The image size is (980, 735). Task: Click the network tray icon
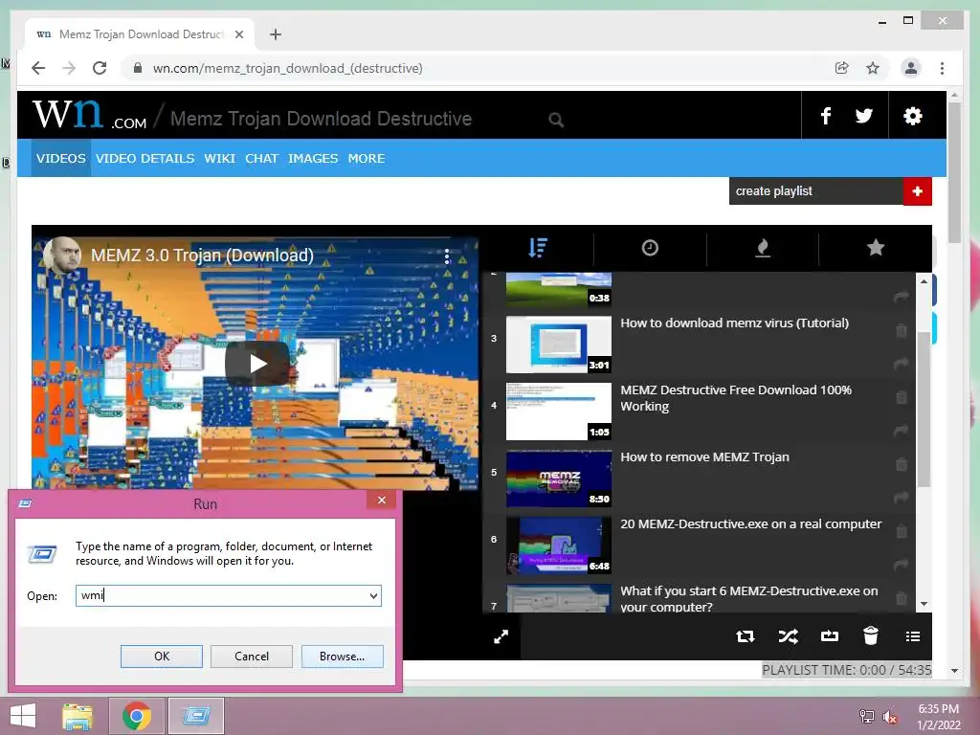click(866, 717)
